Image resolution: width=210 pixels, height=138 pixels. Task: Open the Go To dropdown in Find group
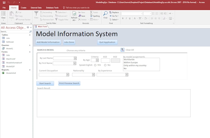tap(114, 16)
